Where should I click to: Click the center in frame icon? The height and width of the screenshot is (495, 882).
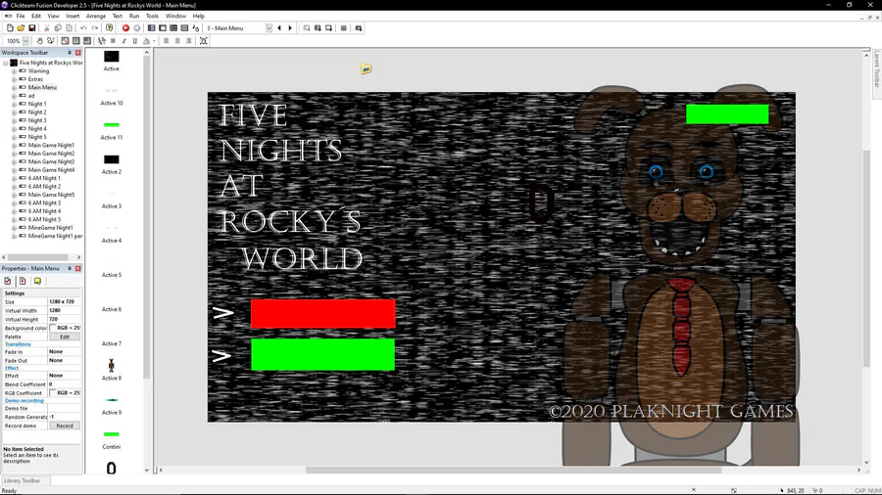pos(204,41)
